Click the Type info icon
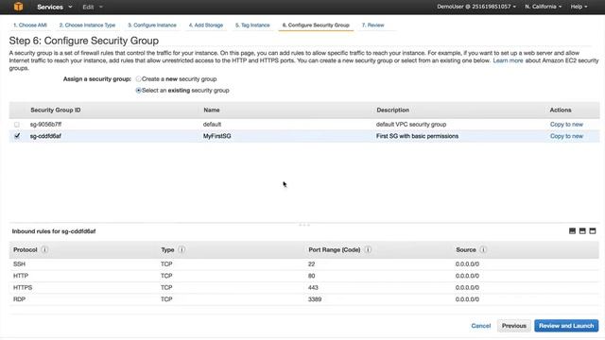Image resolution: width=605 pixels, height=340 pixels. click(181, 249)
